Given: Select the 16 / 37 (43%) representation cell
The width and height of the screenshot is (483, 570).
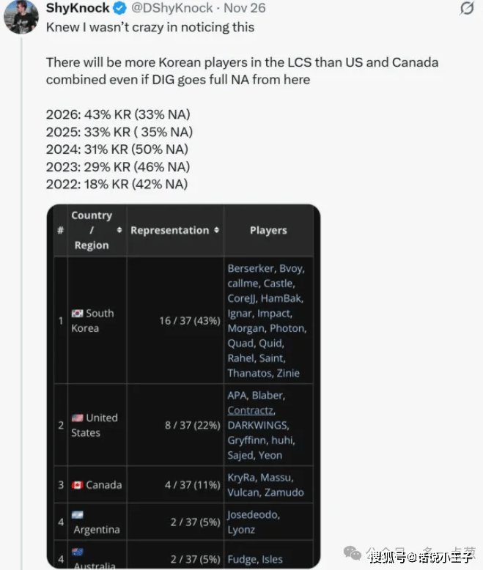Looking at the screenshot, I should (190, 321).
